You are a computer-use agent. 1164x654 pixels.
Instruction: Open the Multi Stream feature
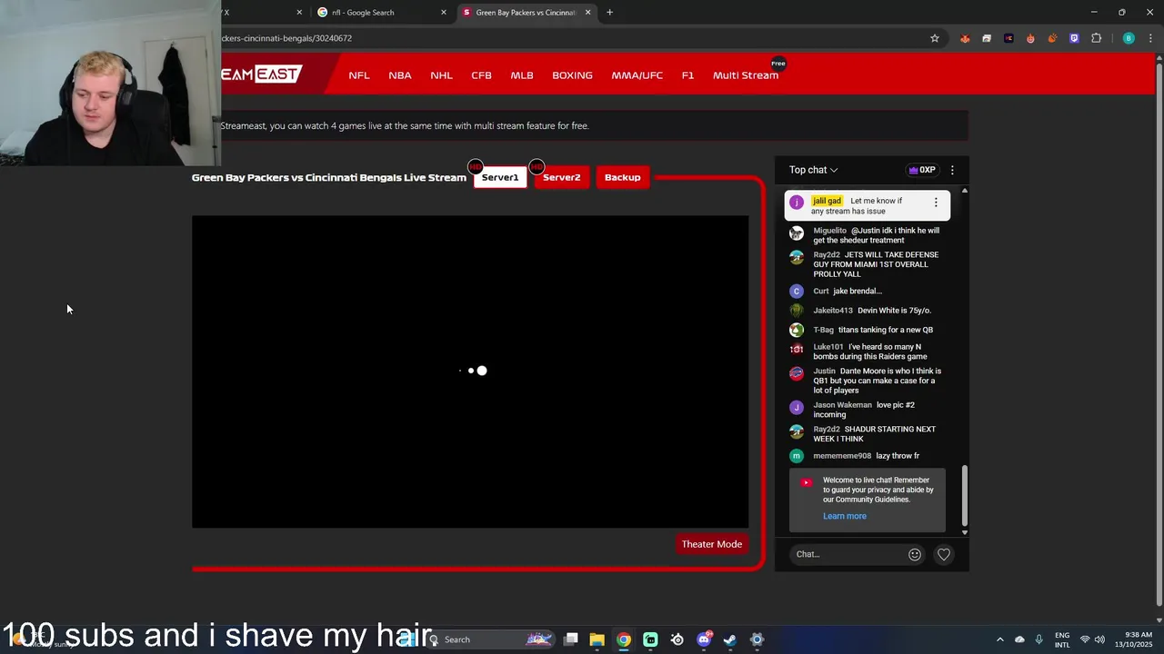tap(746, 75)
